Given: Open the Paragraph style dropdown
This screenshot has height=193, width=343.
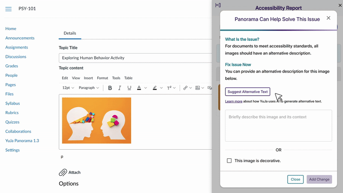Looking at the screenshot, I should tap(89, 88).
